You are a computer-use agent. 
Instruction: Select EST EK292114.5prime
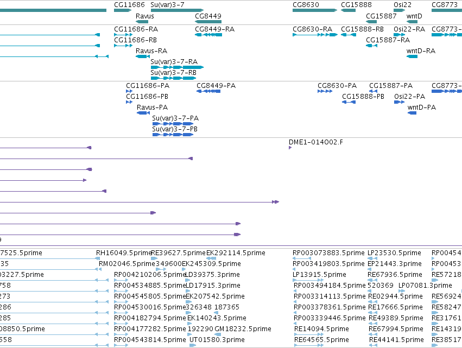point(236,253)
